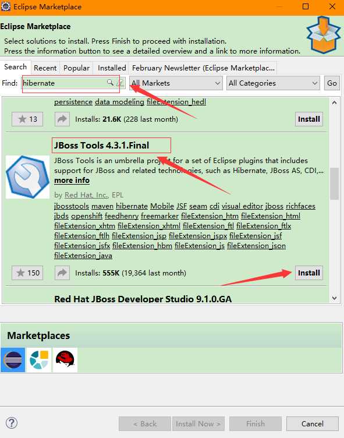
Task: Click the maven tag link
Action: (102, 206)
